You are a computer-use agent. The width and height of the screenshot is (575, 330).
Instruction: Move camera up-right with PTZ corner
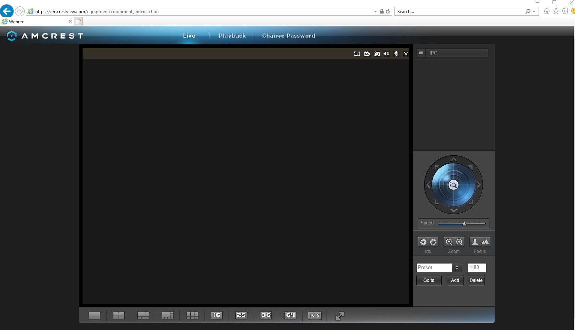pos(471,168)
